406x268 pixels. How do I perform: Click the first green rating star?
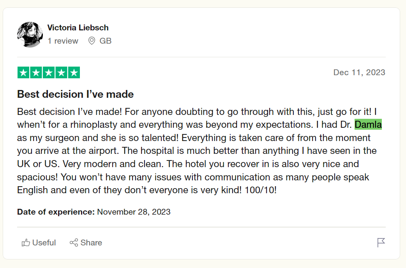pos(23,72)
